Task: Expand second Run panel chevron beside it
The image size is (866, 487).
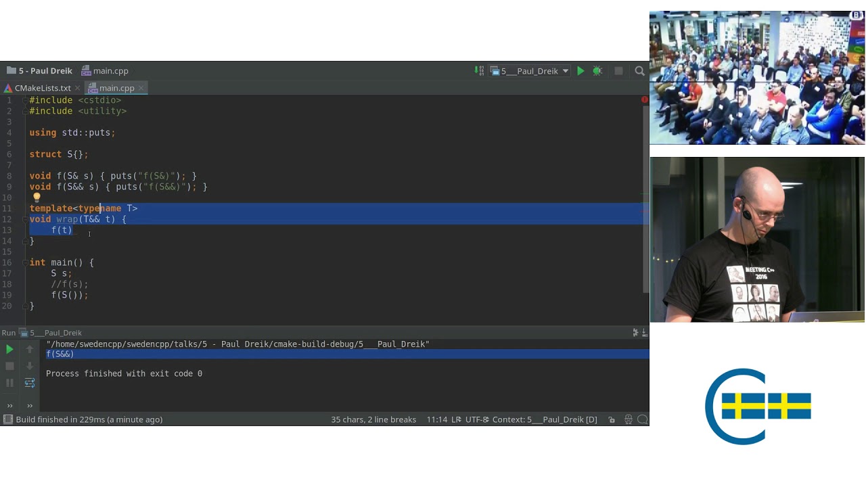Action: click(x=30, y=405)
